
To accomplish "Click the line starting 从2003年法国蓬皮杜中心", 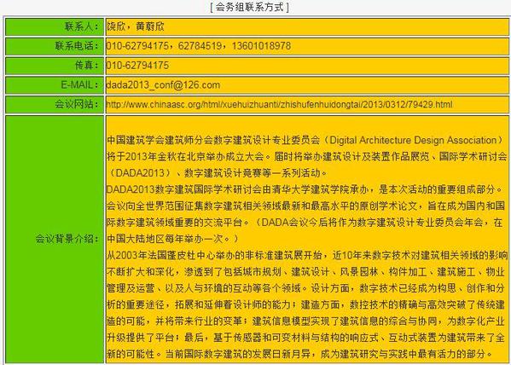I will coord(307,255).
